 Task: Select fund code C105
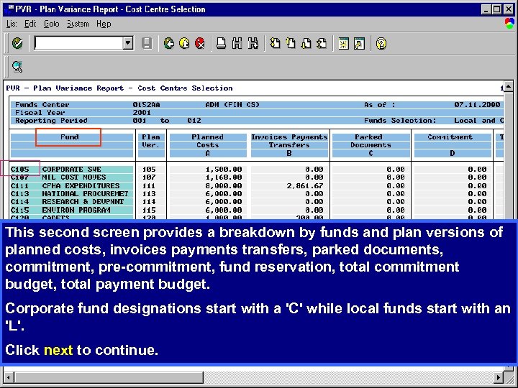[x=20, y=170]
